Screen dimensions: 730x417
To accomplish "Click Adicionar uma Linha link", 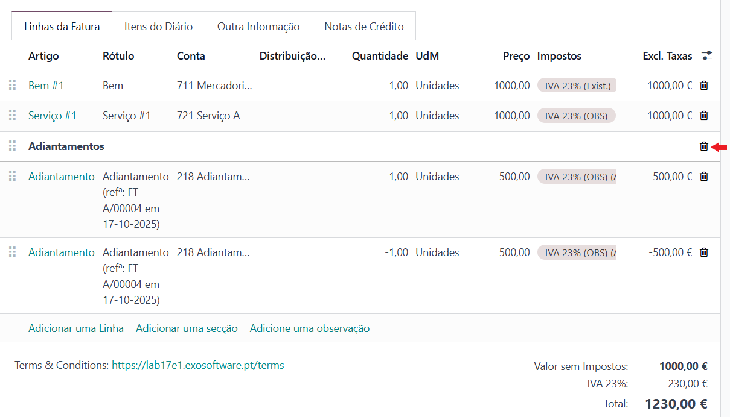I will [x=76, y=328].
